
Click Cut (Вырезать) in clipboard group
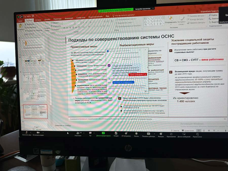point(30,24)
